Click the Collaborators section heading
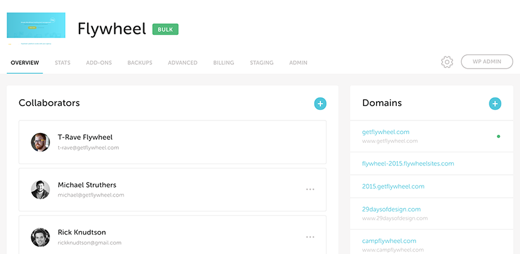This screenshot has width=520, height=254. pyautogui.click(x=49, y=103)
